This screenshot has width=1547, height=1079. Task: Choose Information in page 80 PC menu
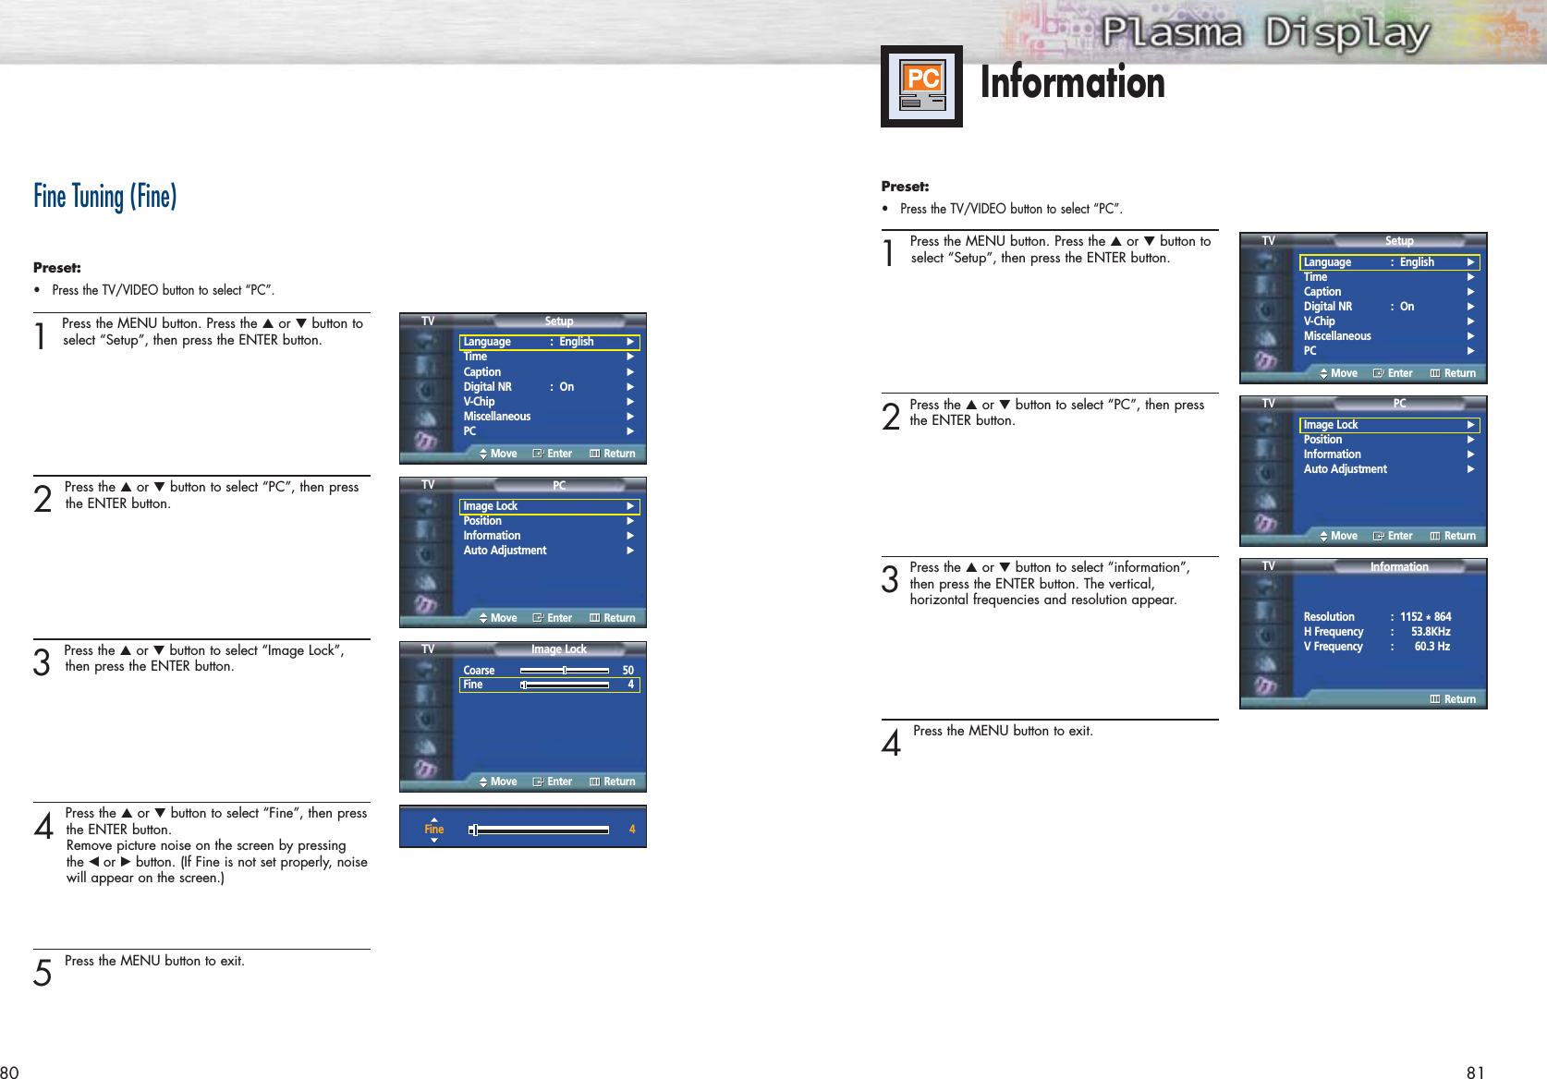[492, 536]
